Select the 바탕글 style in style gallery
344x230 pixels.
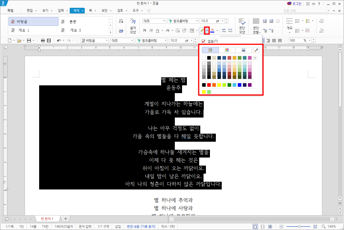[34, 21]
